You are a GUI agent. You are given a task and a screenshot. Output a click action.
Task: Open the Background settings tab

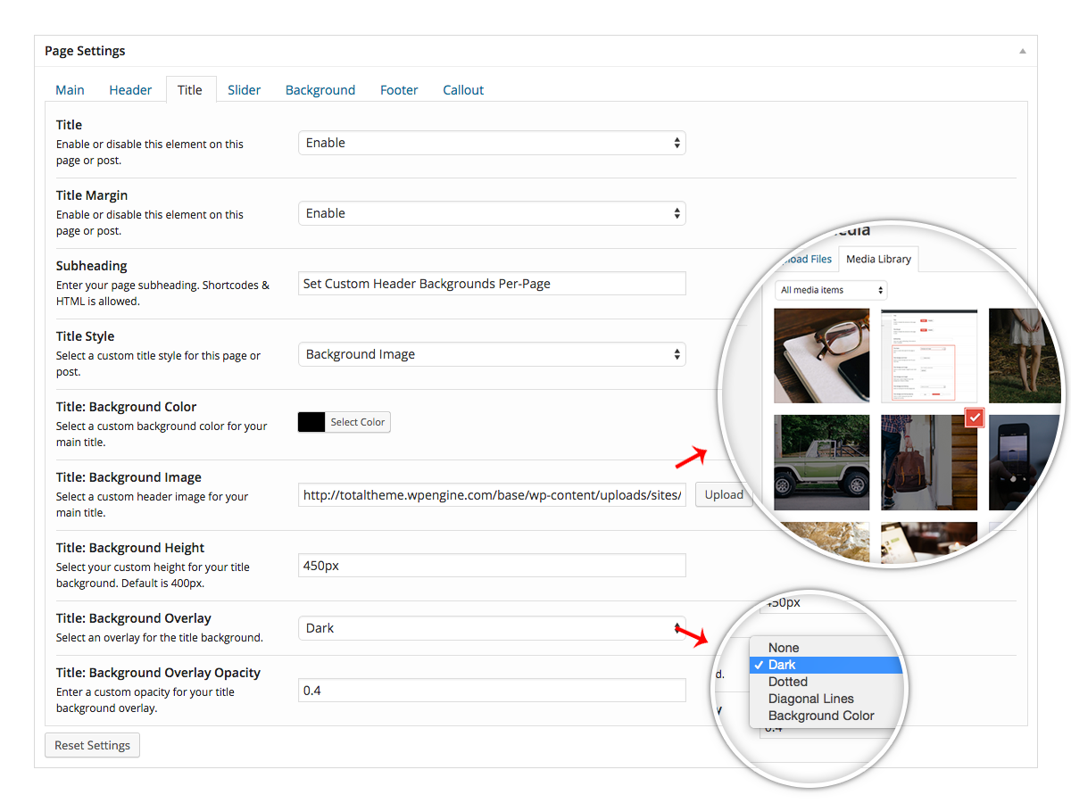[x=320, y=90]
